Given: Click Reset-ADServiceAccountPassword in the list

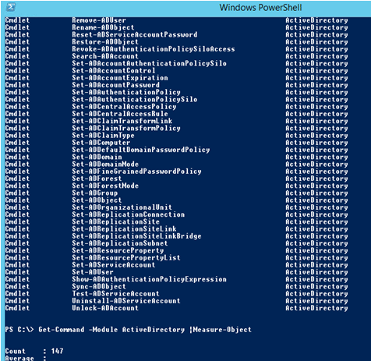Looking at the screenshot, I should pos(135,34).
